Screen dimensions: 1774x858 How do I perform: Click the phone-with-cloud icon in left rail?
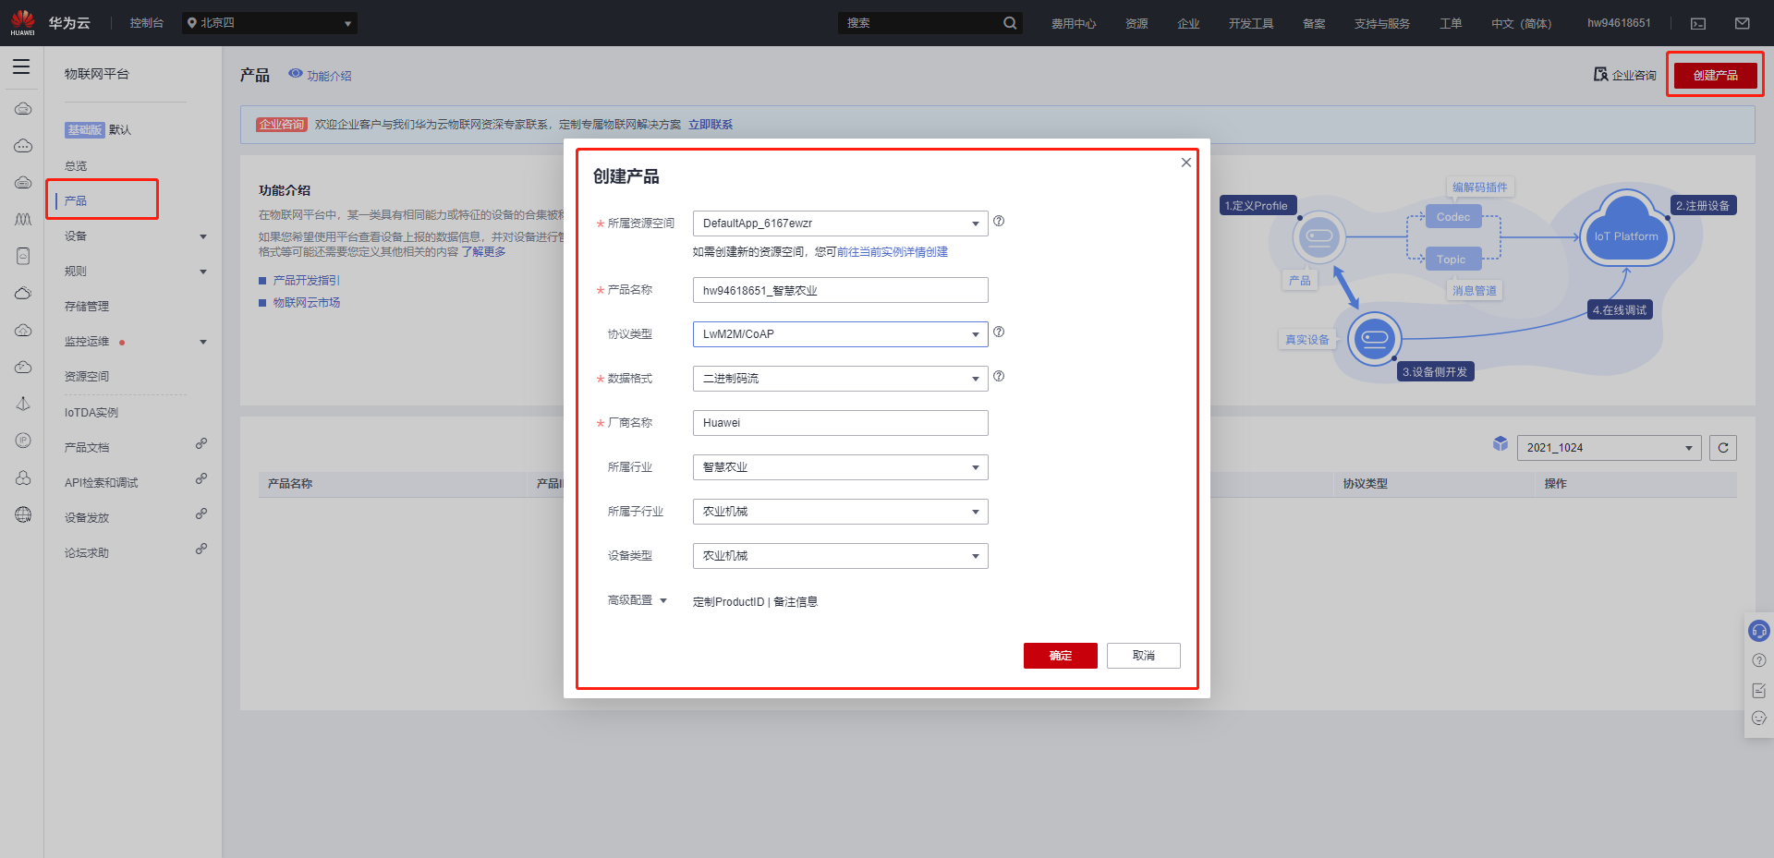click(23, 257)
